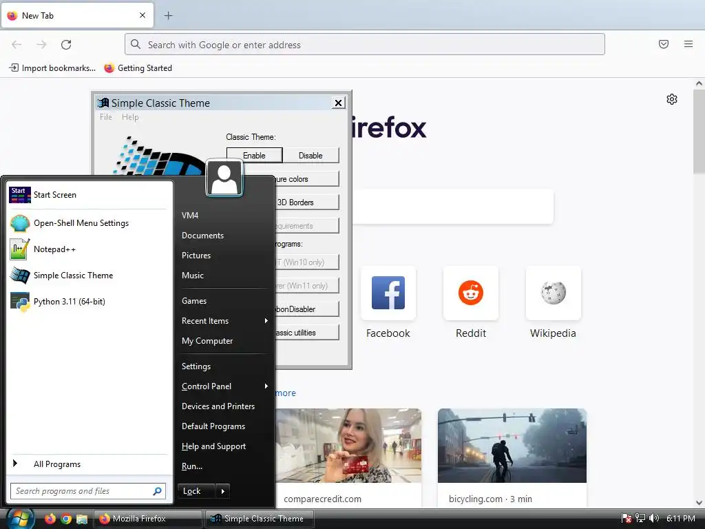The height and width of the screenshot is (529, 705).
Task: Expand All Programs list
Action: (x=90, y=464)
